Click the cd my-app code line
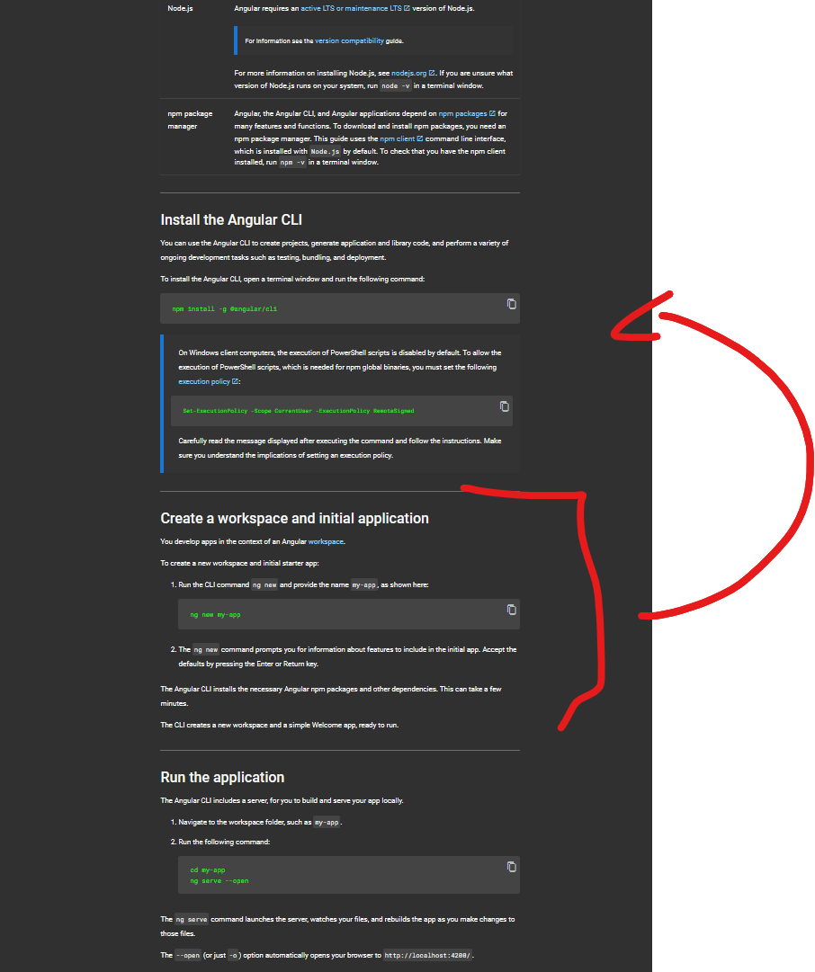Viewport: 815px width, 972px height. [x=208, y=870]
